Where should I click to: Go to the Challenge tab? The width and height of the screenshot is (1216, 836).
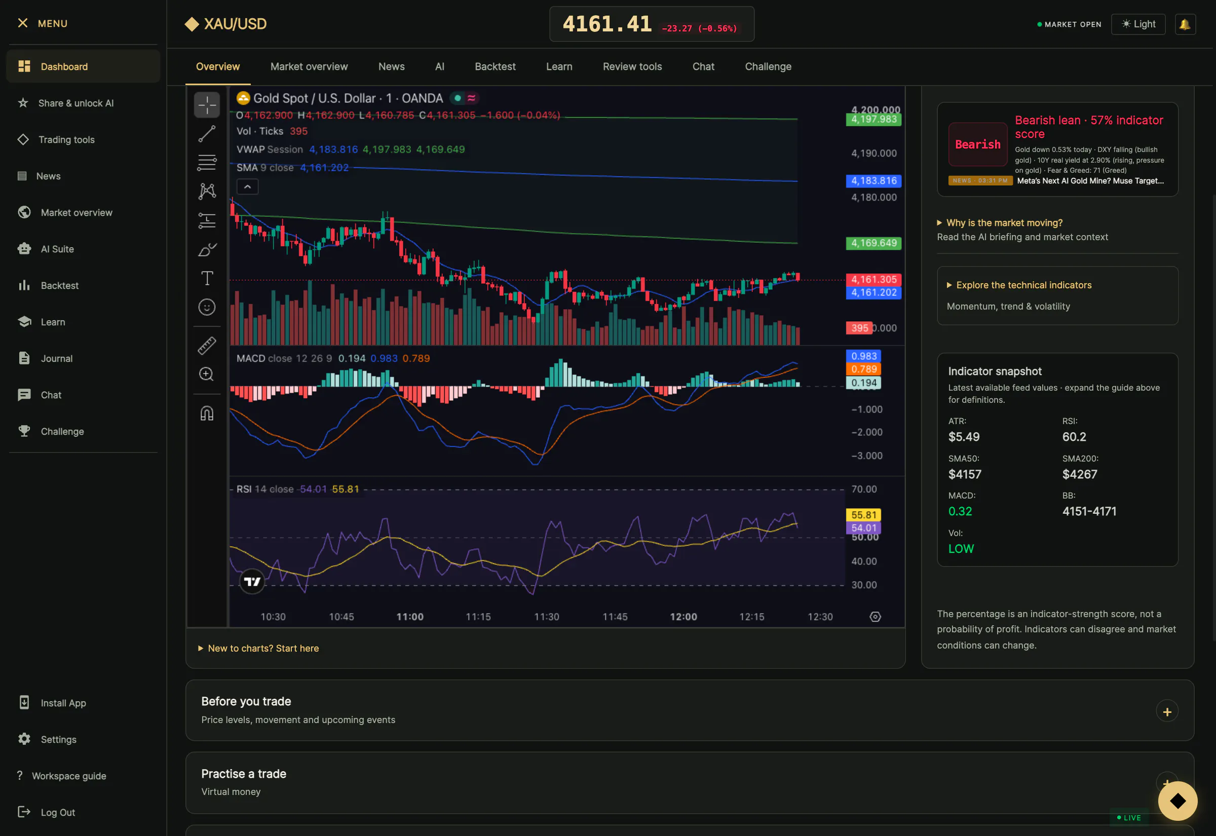[x=768, y=66]
